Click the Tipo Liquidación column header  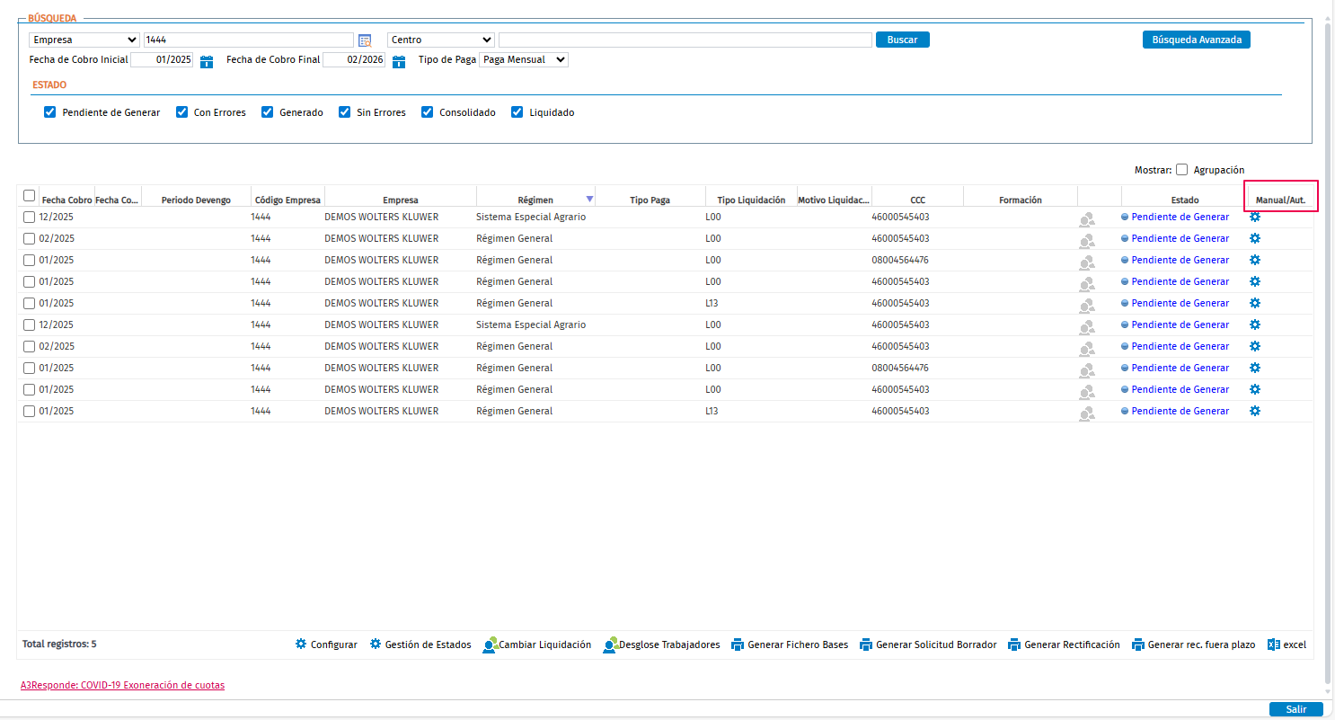point(751,200)
